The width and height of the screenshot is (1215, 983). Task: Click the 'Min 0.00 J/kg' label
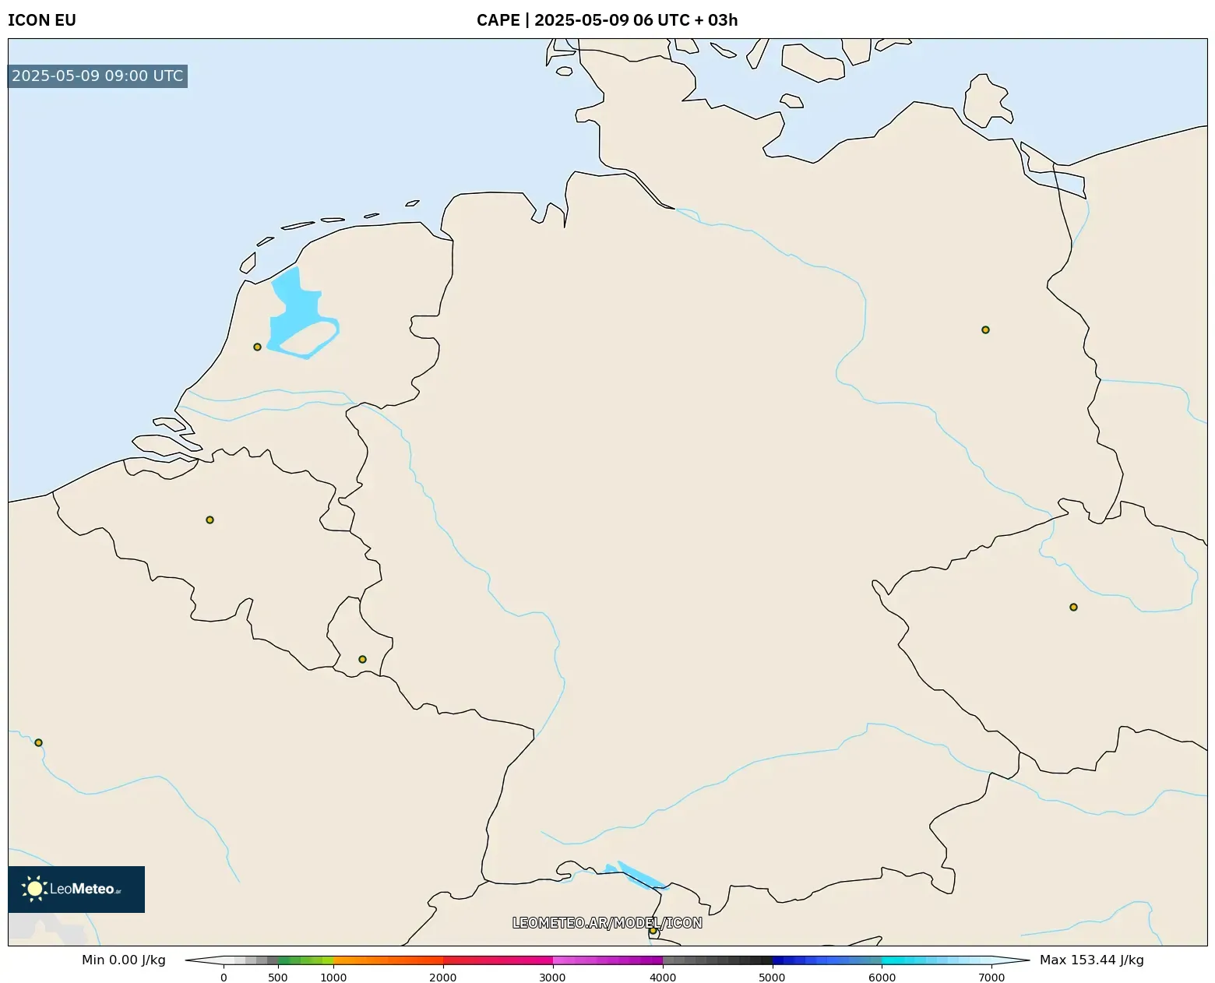point(124,960)
